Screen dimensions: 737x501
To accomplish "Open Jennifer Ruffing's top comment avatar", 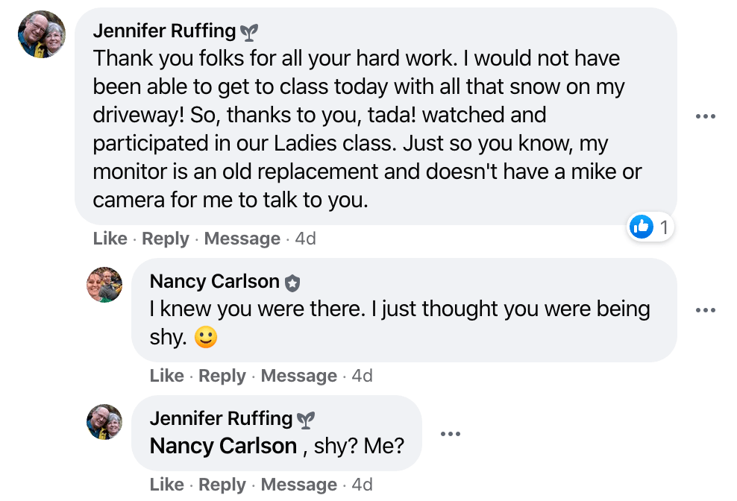I will (x=42, y=34).
